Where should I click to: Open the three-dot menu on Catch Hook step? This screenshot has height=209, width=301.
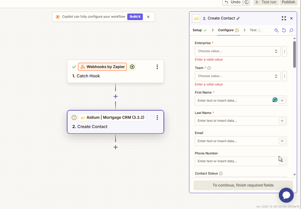pos(157,67)
